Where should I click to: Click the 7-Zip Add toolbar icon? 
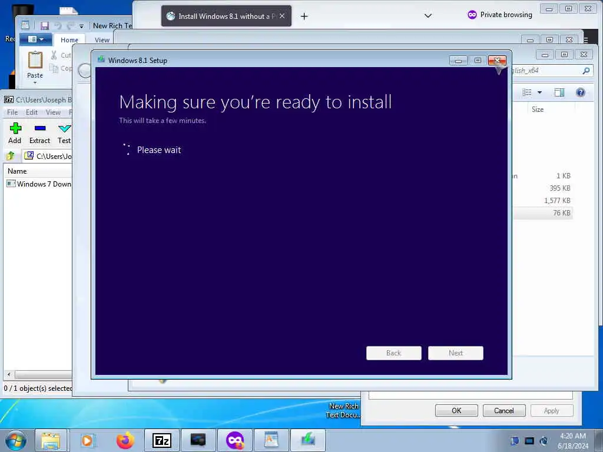[15, 128]
